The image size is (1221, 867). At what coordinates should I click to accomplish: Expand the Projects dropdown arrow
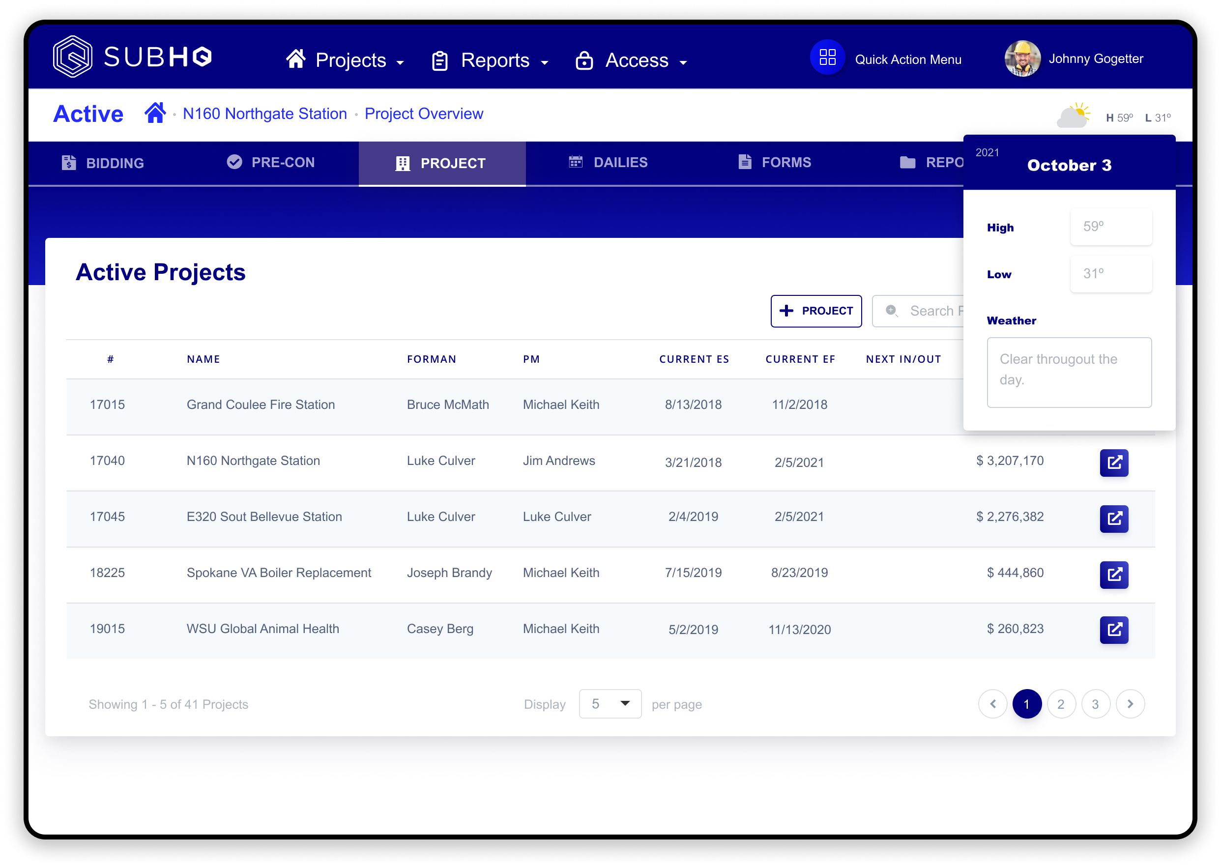tap(400, 63)
